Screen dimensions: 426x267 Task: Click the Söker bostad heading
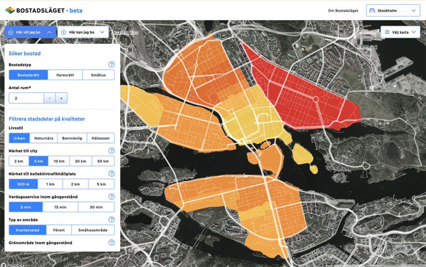coord(25,54)
